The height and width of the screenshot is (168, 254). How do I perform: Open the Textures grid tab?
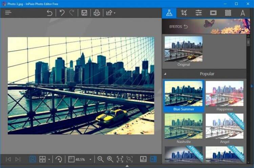[228, 13]
